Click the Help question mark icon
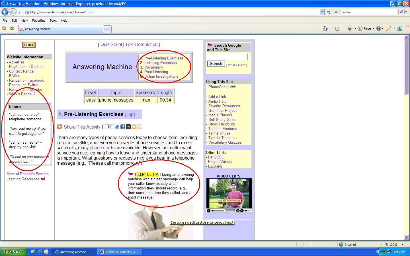This screenshot has width=410, height=256. tap(379, 28)
